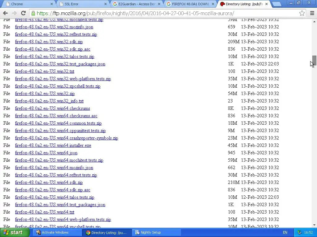Close the E2Guardian Access Denied tab
The width and height of the screenshot is (317, 237).
click(x=159, y=4)
